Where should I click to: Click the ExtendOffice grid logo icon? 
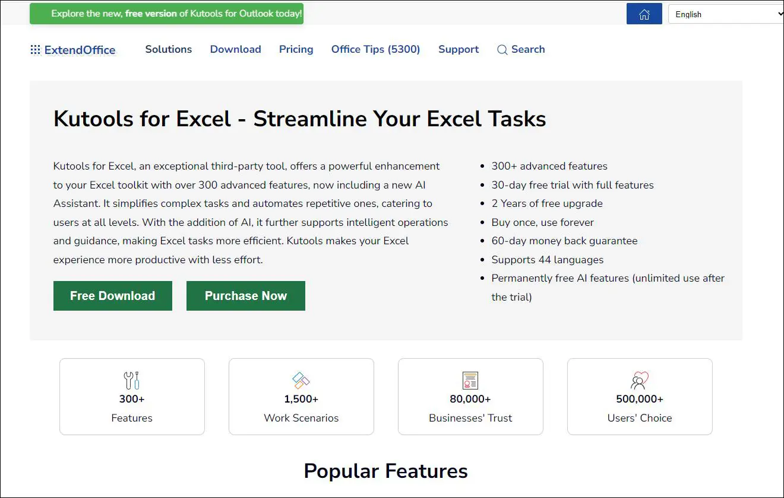coord(35,50)
